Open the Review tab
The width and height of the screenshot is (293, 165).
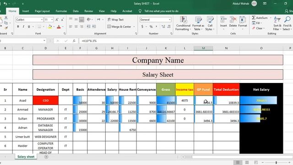coord(88,11)
